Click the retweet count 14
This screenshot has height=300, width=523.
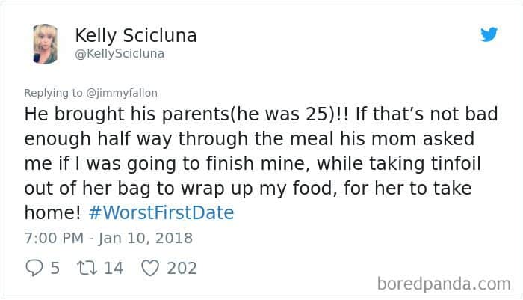point(114,269)
